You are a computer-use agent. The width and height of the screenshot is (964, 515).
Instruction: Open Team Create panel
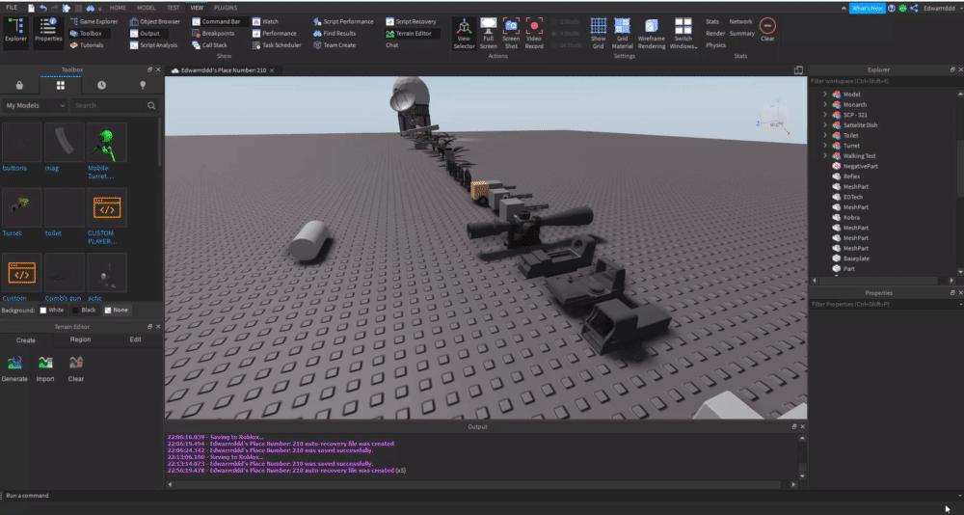click(335, 45)
